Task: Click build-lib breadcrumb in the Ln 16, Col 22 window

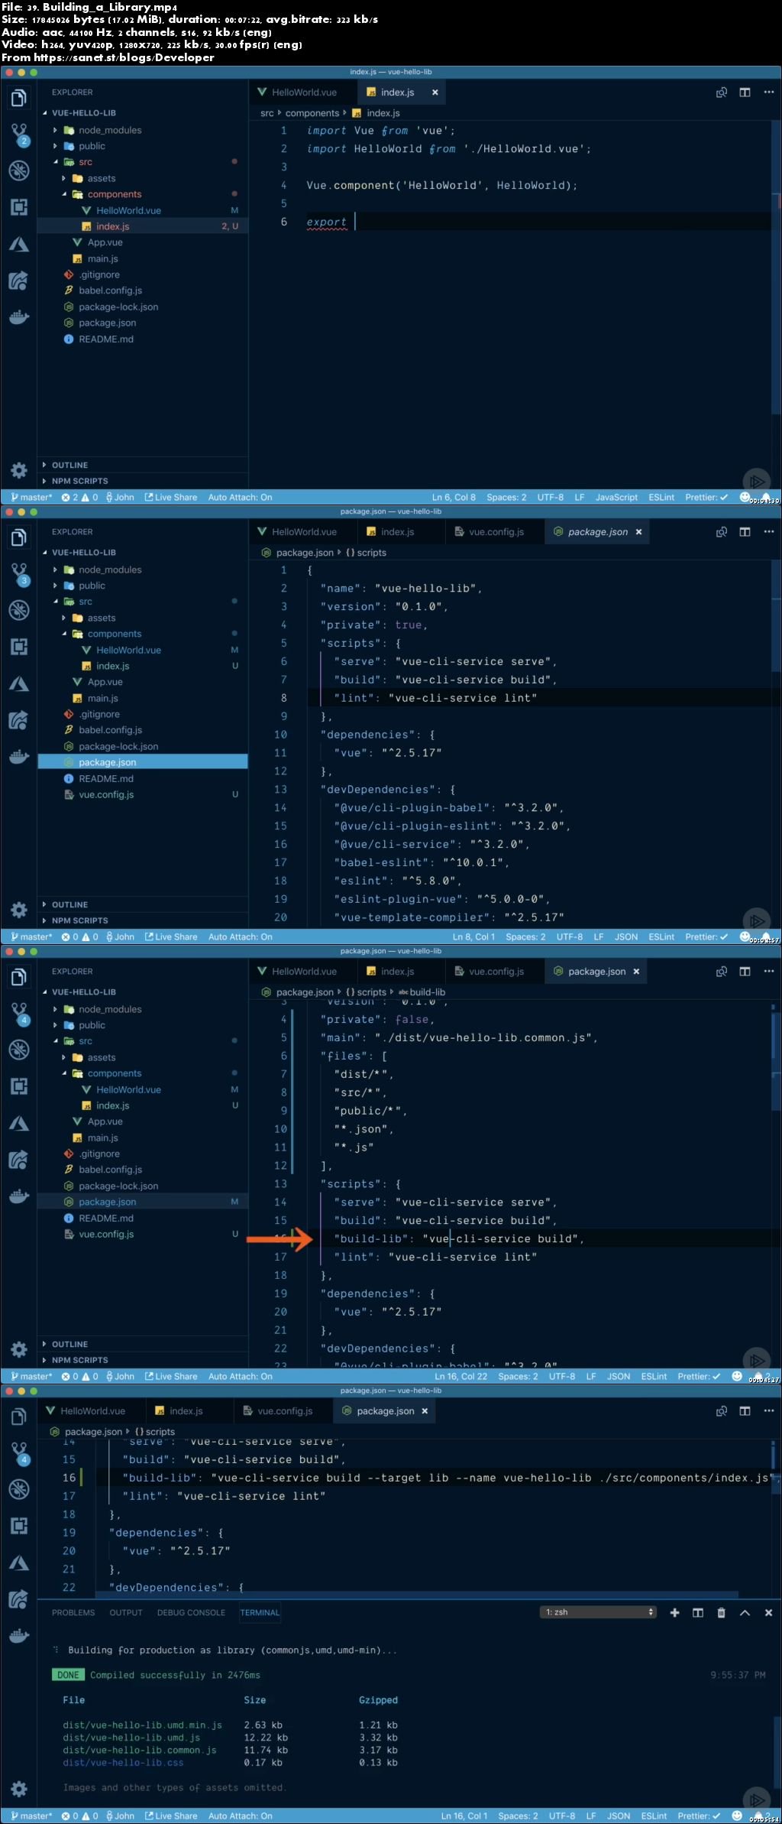Action: coord(422,992)
